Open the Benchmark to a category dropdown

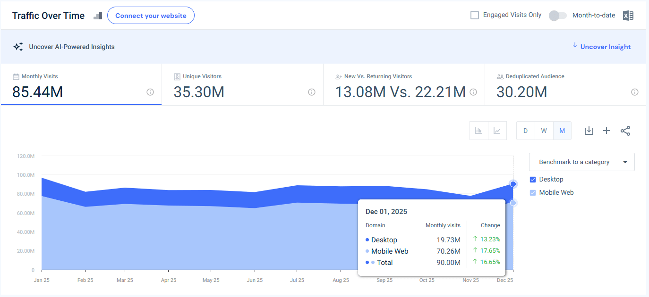581,162
